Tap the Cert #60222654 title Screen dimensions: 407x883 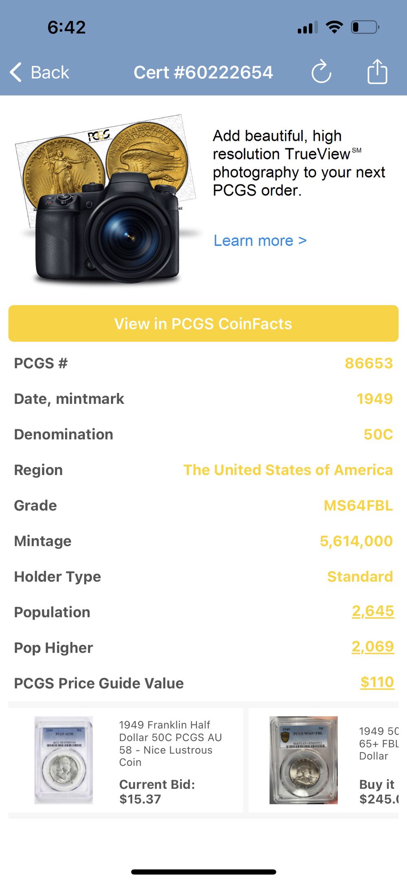[x=203, y=73]
